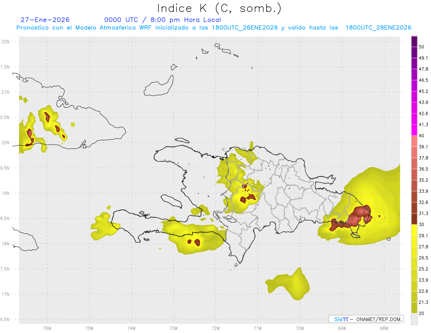Select the date text "27-Ene-2026"

coord(45,20)
